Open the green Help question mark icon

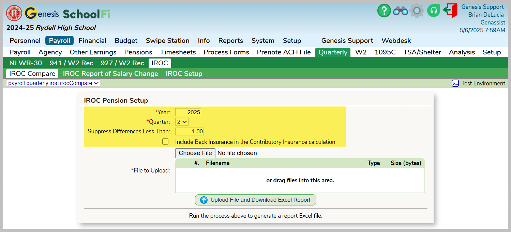pyautogui.click(x=384, y=11)
